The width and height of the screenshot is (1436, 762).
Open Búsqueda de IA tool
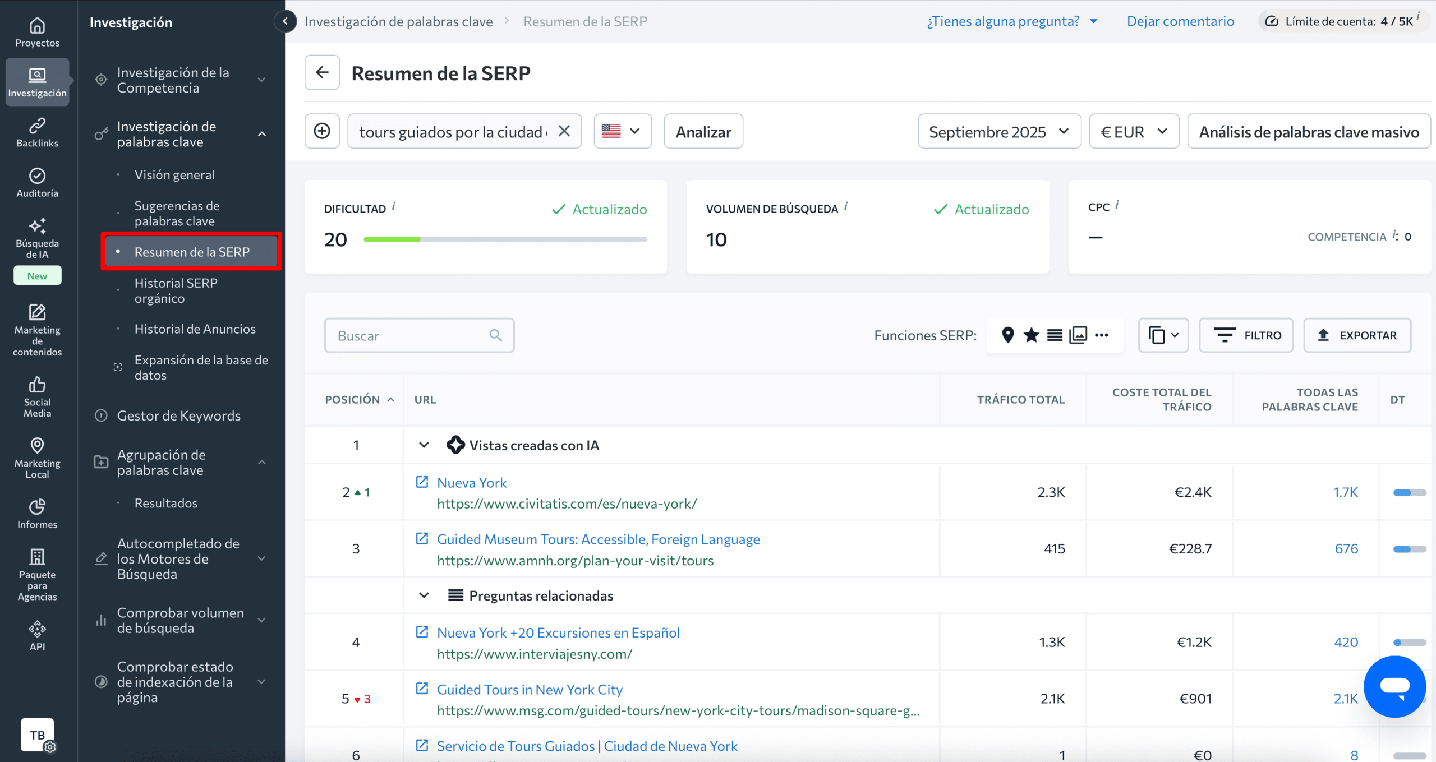coord(37,238)
